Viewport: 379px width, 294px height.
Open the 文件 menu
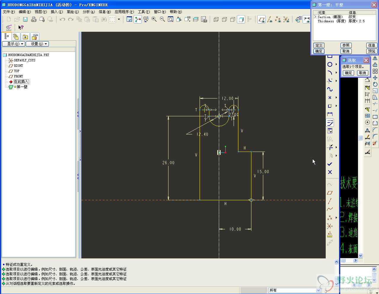(9, 12)
